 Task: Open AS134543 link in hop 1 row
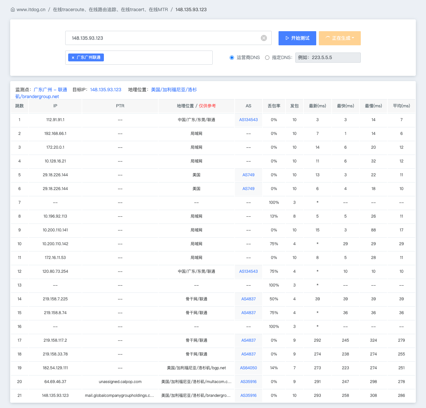[x=248, y=120]
